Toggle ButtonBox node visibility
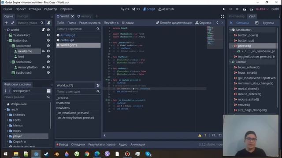This screenshot has height=158, width=282. click(48, 40)
